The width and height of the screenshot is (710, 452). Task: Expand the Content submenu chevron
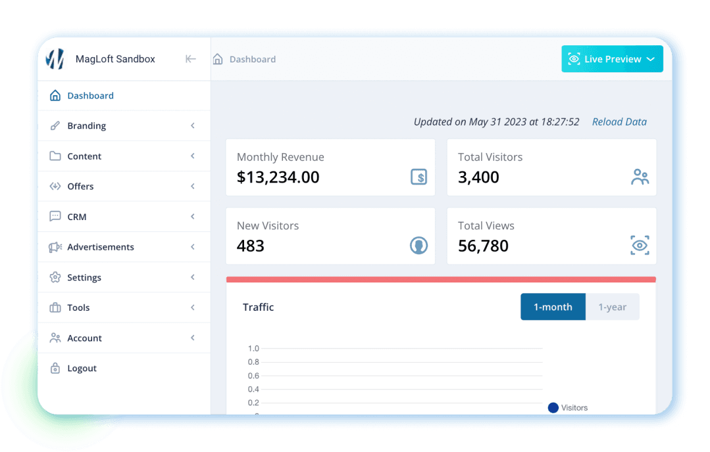[x=193, y=156]
